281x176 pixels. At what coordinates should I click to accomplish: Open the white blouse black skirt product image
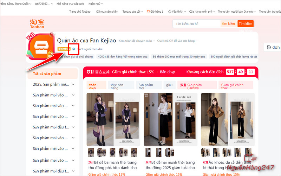(171, 119)
